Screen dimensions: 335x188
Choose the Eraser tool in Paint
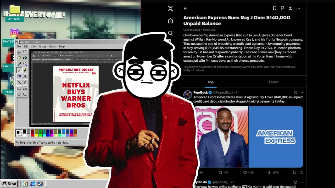[x=19, y=58]
